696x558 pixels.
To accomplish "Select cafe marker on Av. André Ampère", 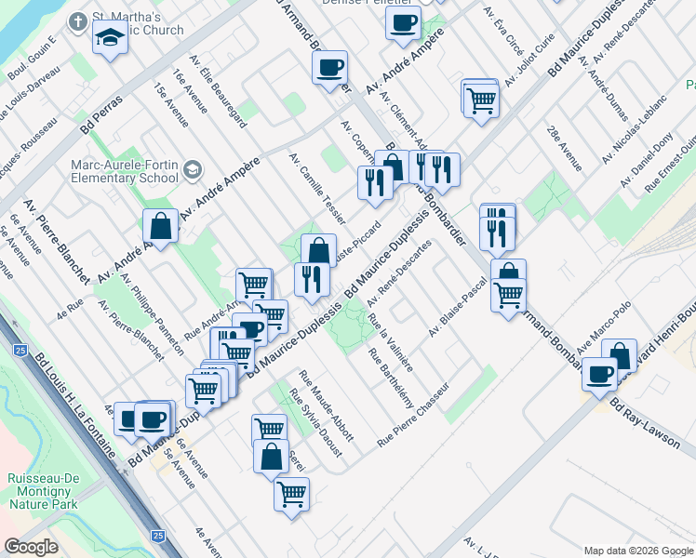I will (329, 71).
